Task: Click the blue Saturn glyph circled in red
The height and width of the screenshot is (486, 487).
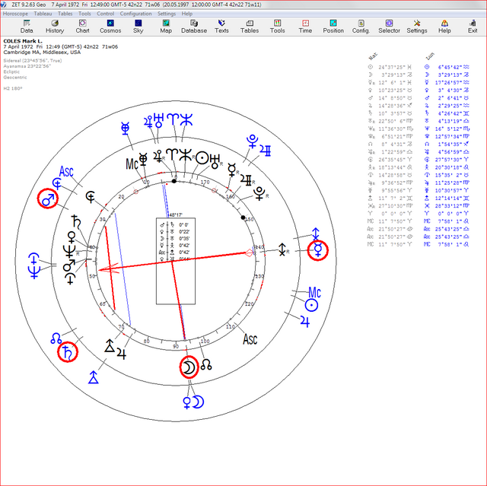Action: pyautogui.click(x=67, y=352)
